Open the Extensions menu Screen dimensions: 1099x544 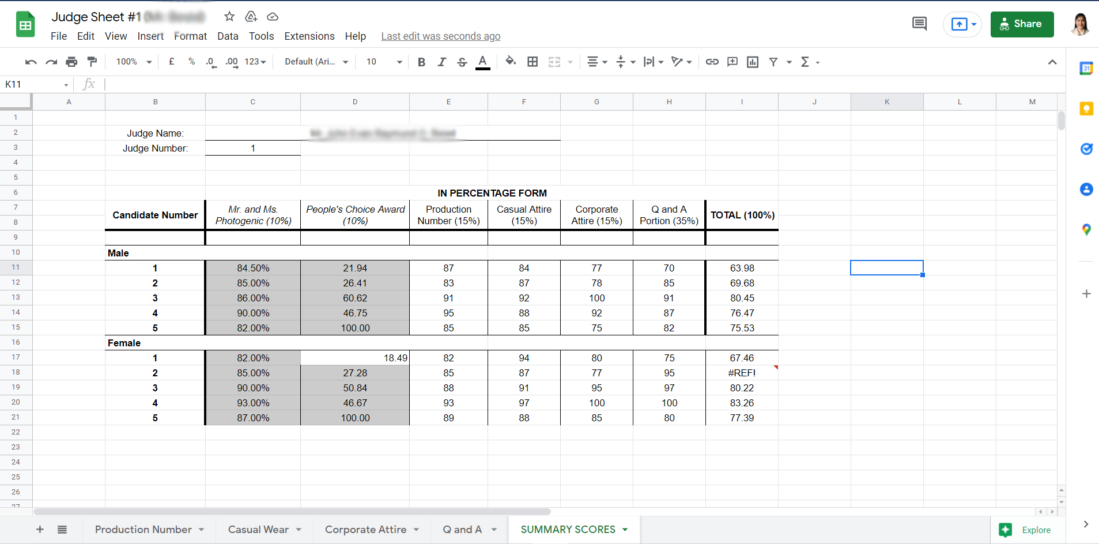pos(309,36)
